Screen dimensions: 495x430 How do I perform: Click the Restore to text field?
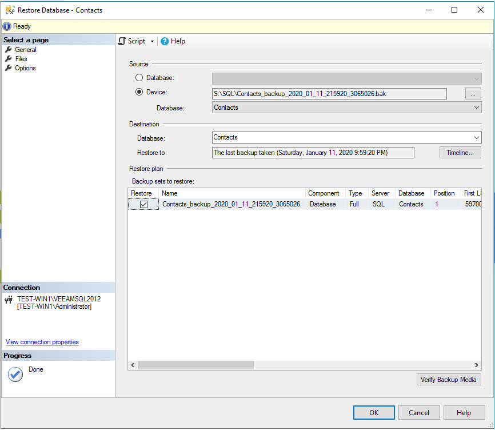pyautogui.click(x=313, y=153)
